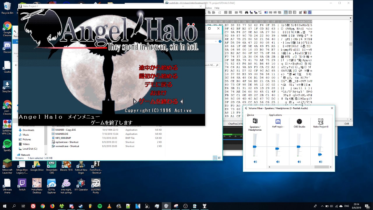Select おまけ in the game menu

coord(158,93)
